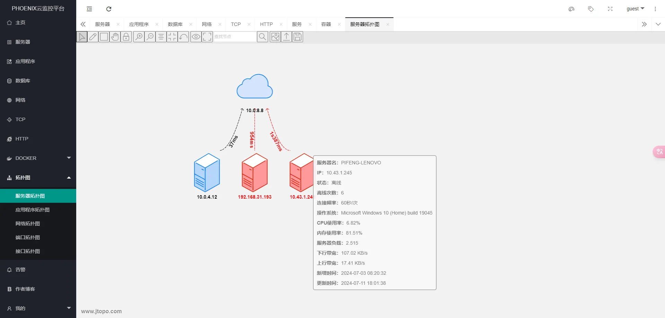
Task: Close the HTTP tab
Action: pos(281,25)
